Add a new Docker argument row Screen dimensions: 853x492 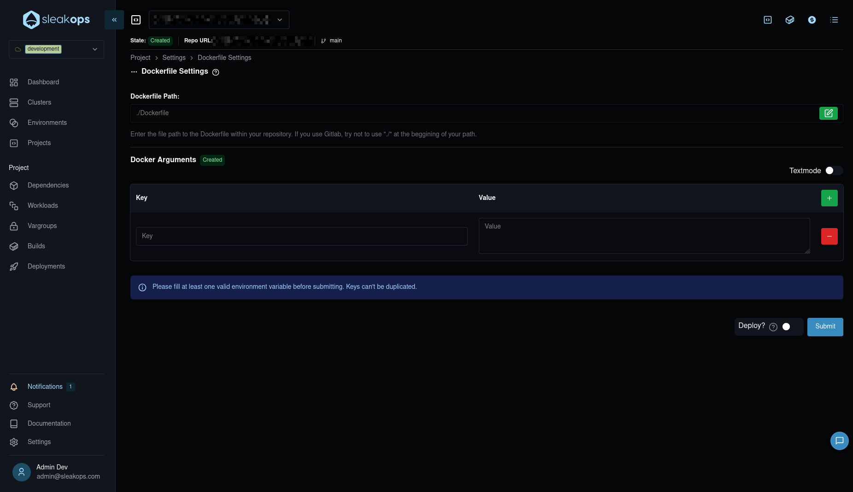[829, 198]
